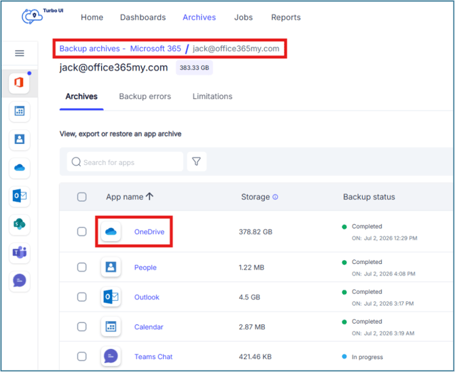This screenshot has height=372, width=455.
Task: Sort by App name arrow
Action: (x=149, y=196)
